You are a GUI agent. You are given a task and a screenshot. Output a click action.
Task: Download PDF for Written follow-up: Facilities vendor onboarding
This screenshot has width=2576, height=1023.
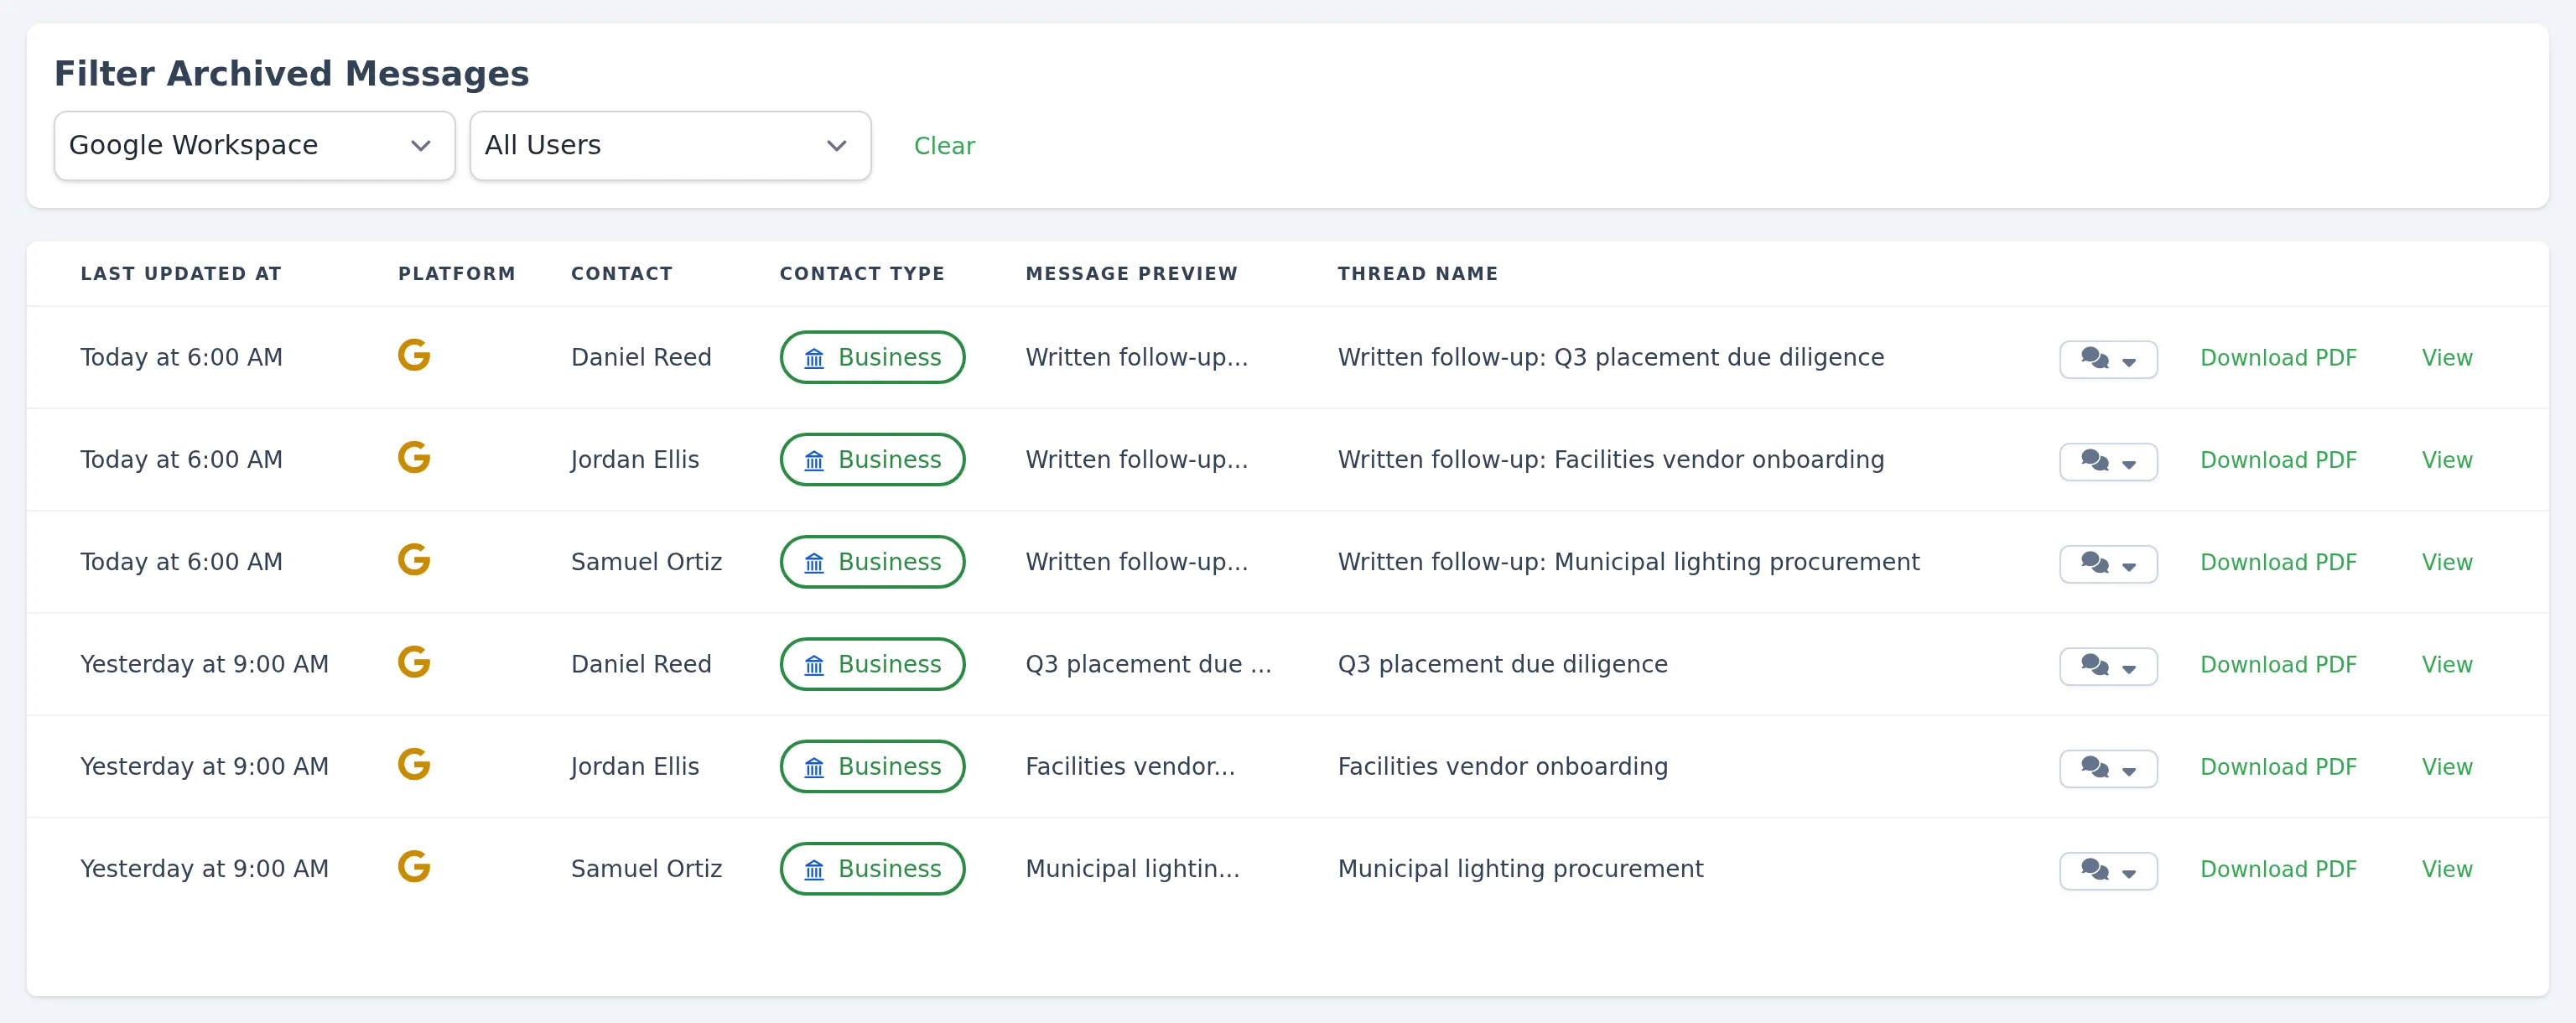[x=2278, y=460]
